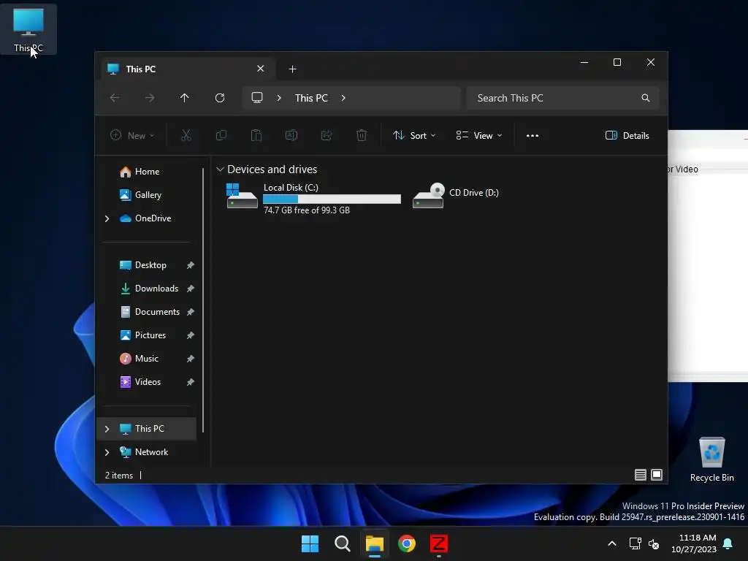
Task: Select the This PC desktop shortcut
Action: (x=28, y=29)
